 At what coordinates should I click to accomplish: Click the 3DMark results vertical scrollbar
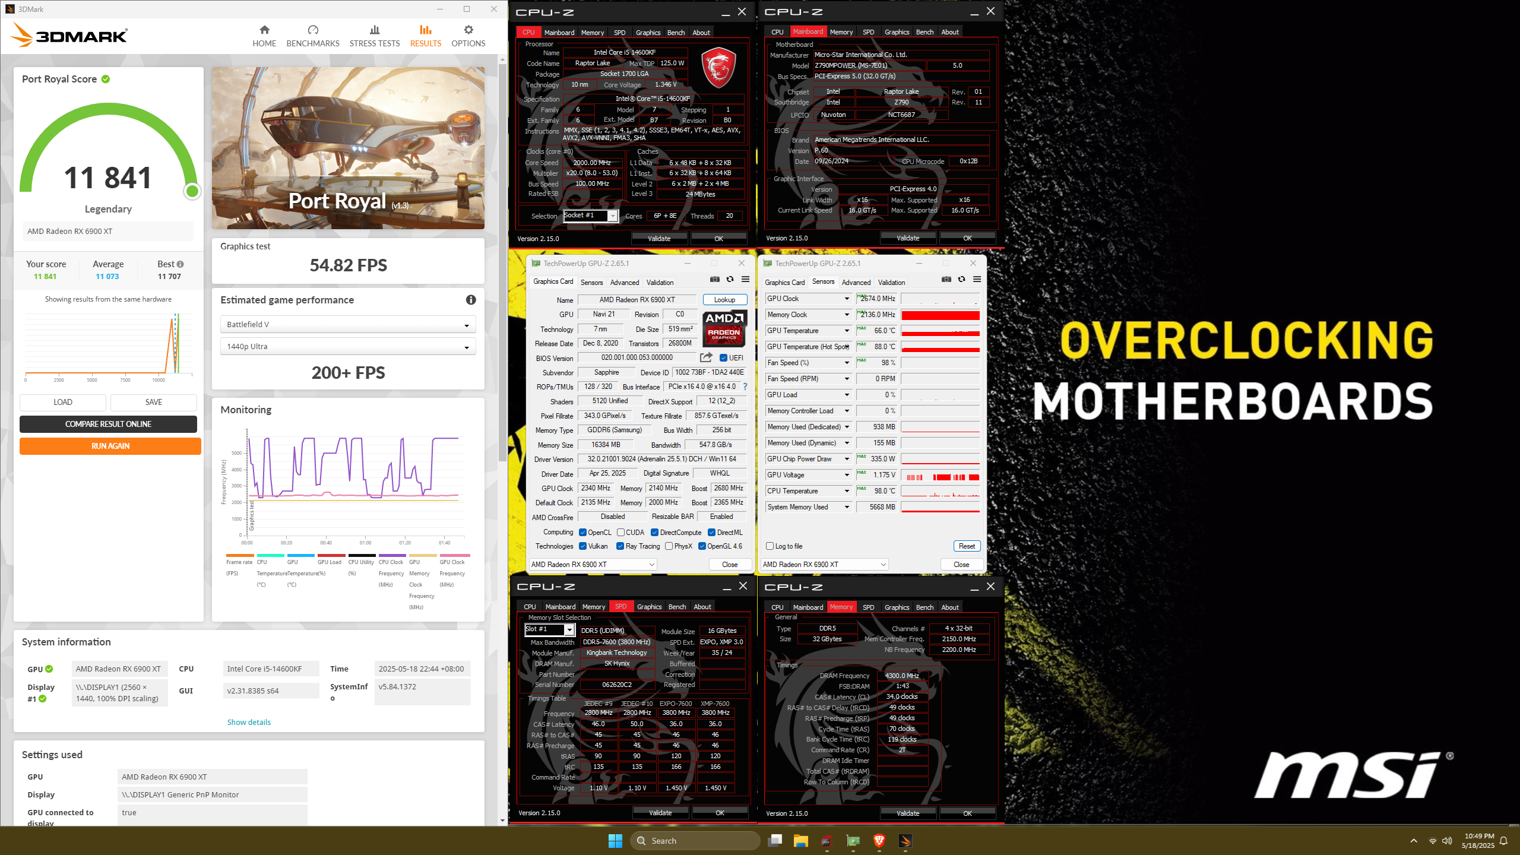503,261
